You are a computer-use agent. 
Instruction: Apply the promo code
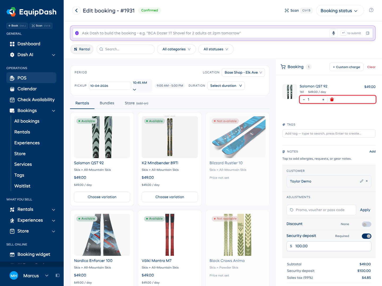(x=365, y=210)
